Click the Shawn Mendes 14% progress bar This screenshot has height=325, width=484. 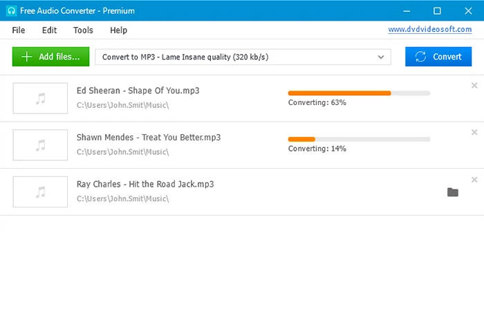[358, 139]
